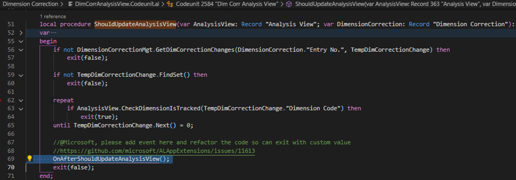516x180 pixels.
Task: Click the ShouldUpdateAnalysisView procedure name on line 51
Action: [x=135, y=24]
